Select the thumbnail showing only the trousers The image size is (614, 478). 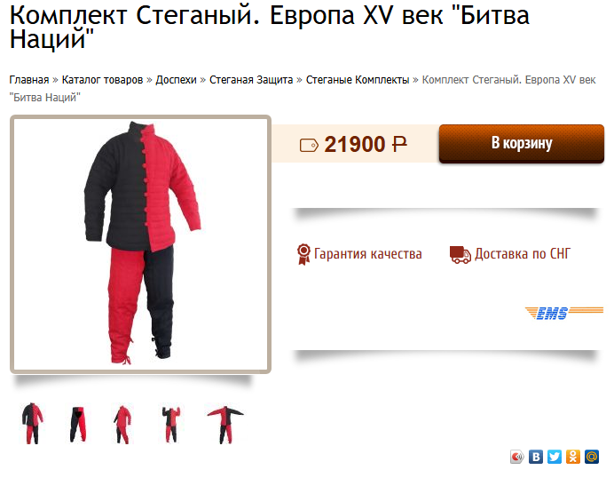[x=77, y=425]
